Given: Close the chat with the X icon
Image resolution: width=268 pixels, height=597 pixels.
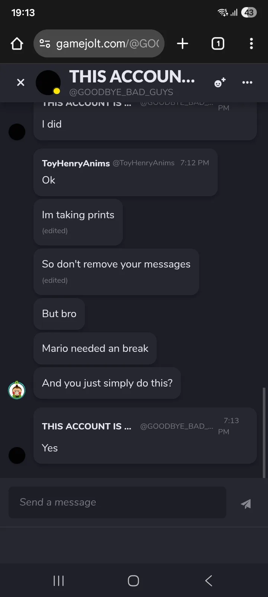Looking at the screenshot, I should coord(21,82).
